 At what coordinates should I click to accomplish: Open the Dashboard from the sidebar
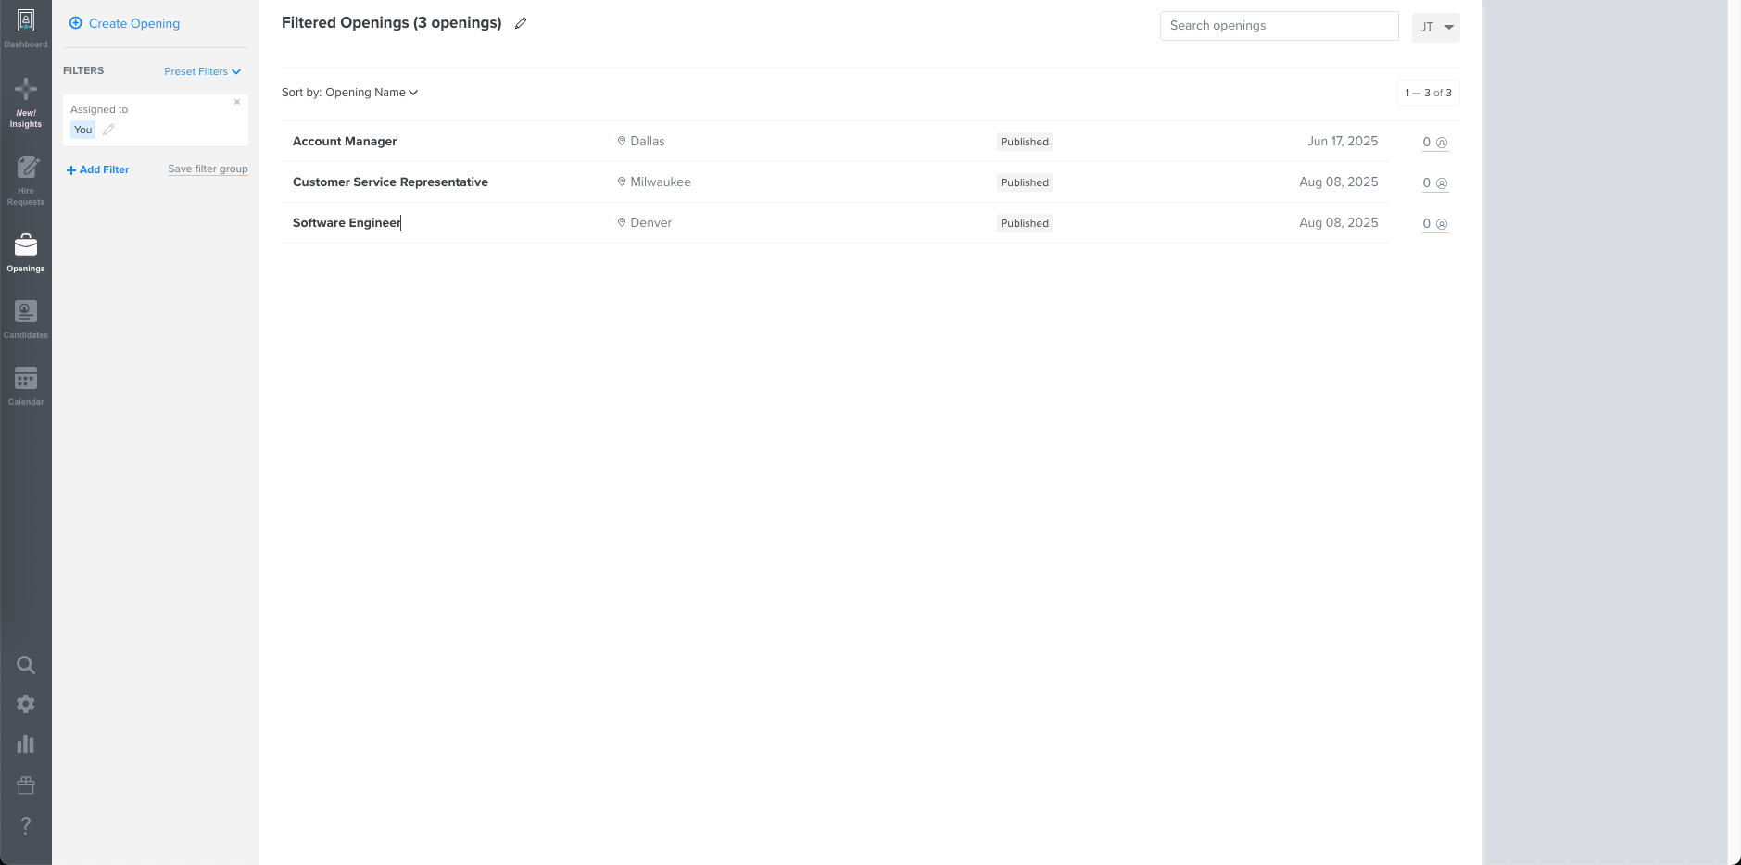[x=26, y=29]
